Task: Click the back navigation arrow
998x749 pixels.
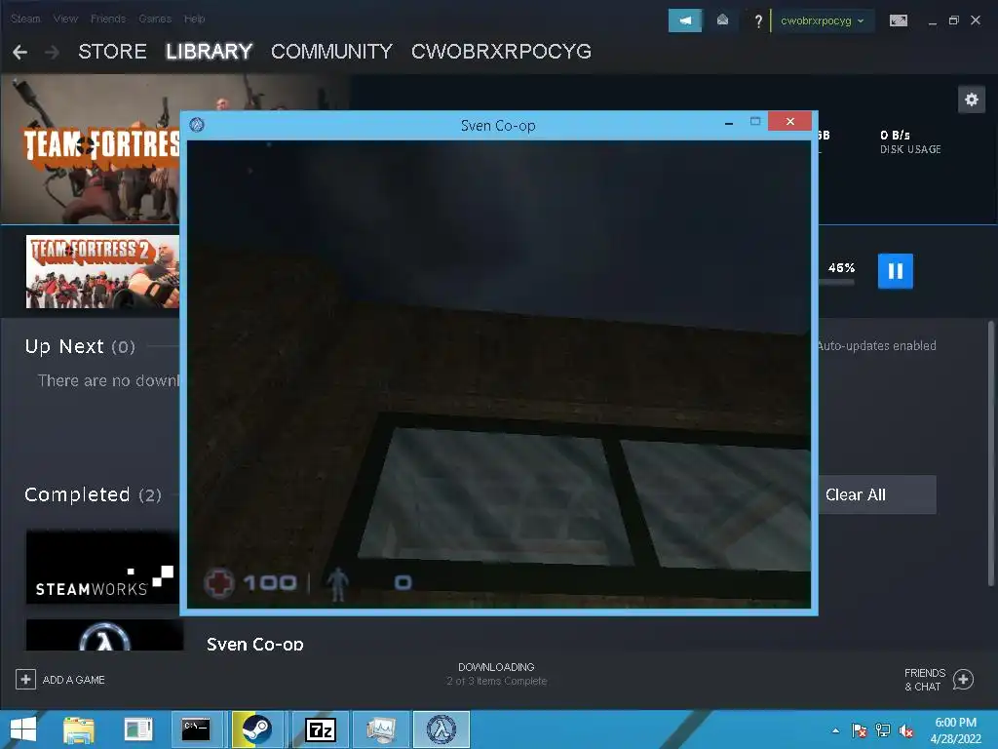Action: (19, 52)
